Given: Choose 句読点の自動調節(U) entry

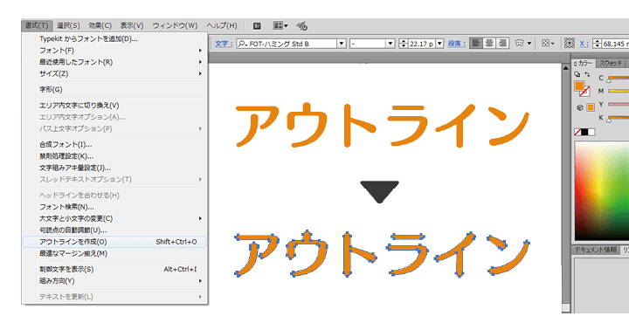Looking at the screenshot, I should coord(114,230).
